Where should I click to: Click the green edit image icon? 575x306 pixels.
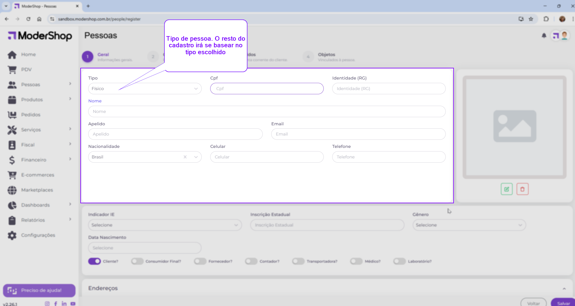point(506,189)
